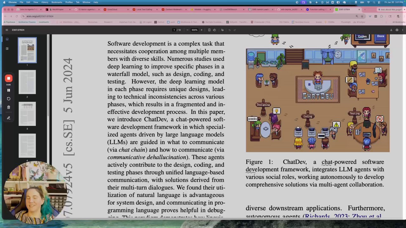
Task: Open the PDF annotation draw tool
Action: click(222, 30)
